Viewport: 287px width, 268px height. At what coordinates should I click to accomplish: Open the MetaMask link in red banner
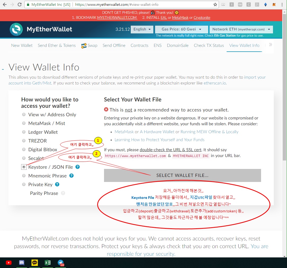point(180,17)
